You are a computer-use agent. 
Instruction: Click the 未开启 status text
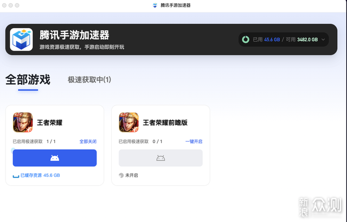point(131,175)
